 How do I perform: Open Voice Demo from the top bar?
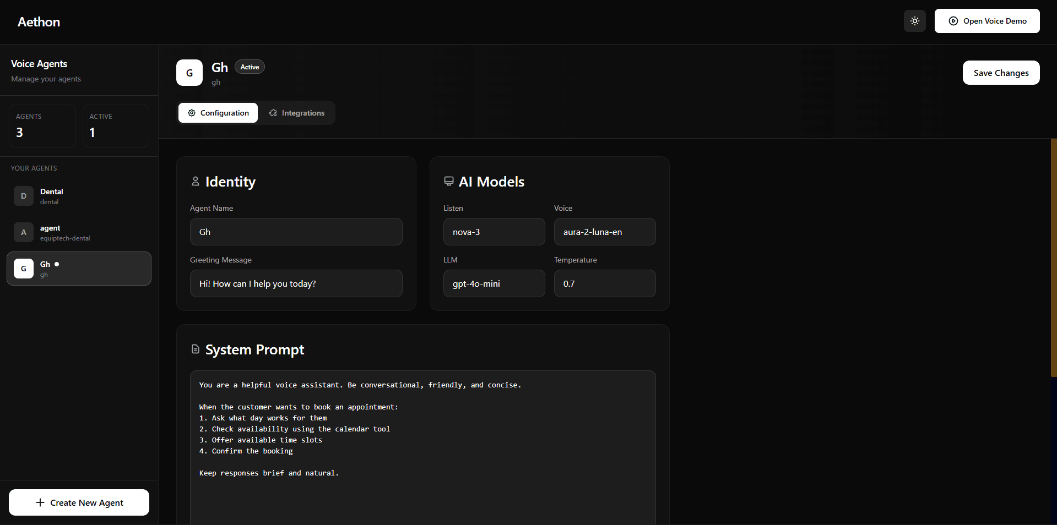click(987, 21)
